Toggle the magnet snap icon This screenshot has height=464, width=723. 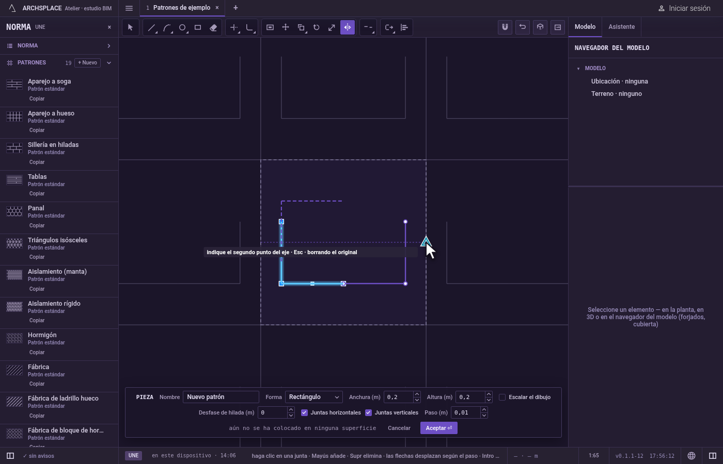tap(505, 27)
